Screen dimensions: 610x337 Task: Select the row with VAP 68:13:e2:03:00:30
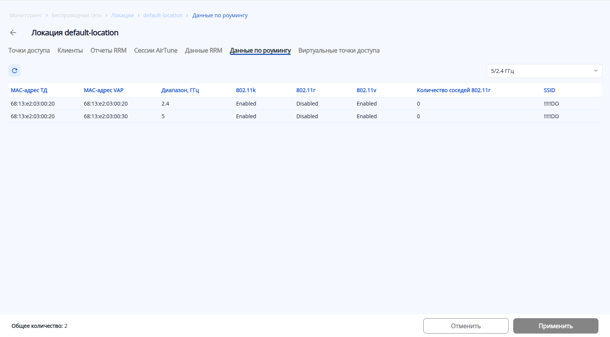pos(106,116)
